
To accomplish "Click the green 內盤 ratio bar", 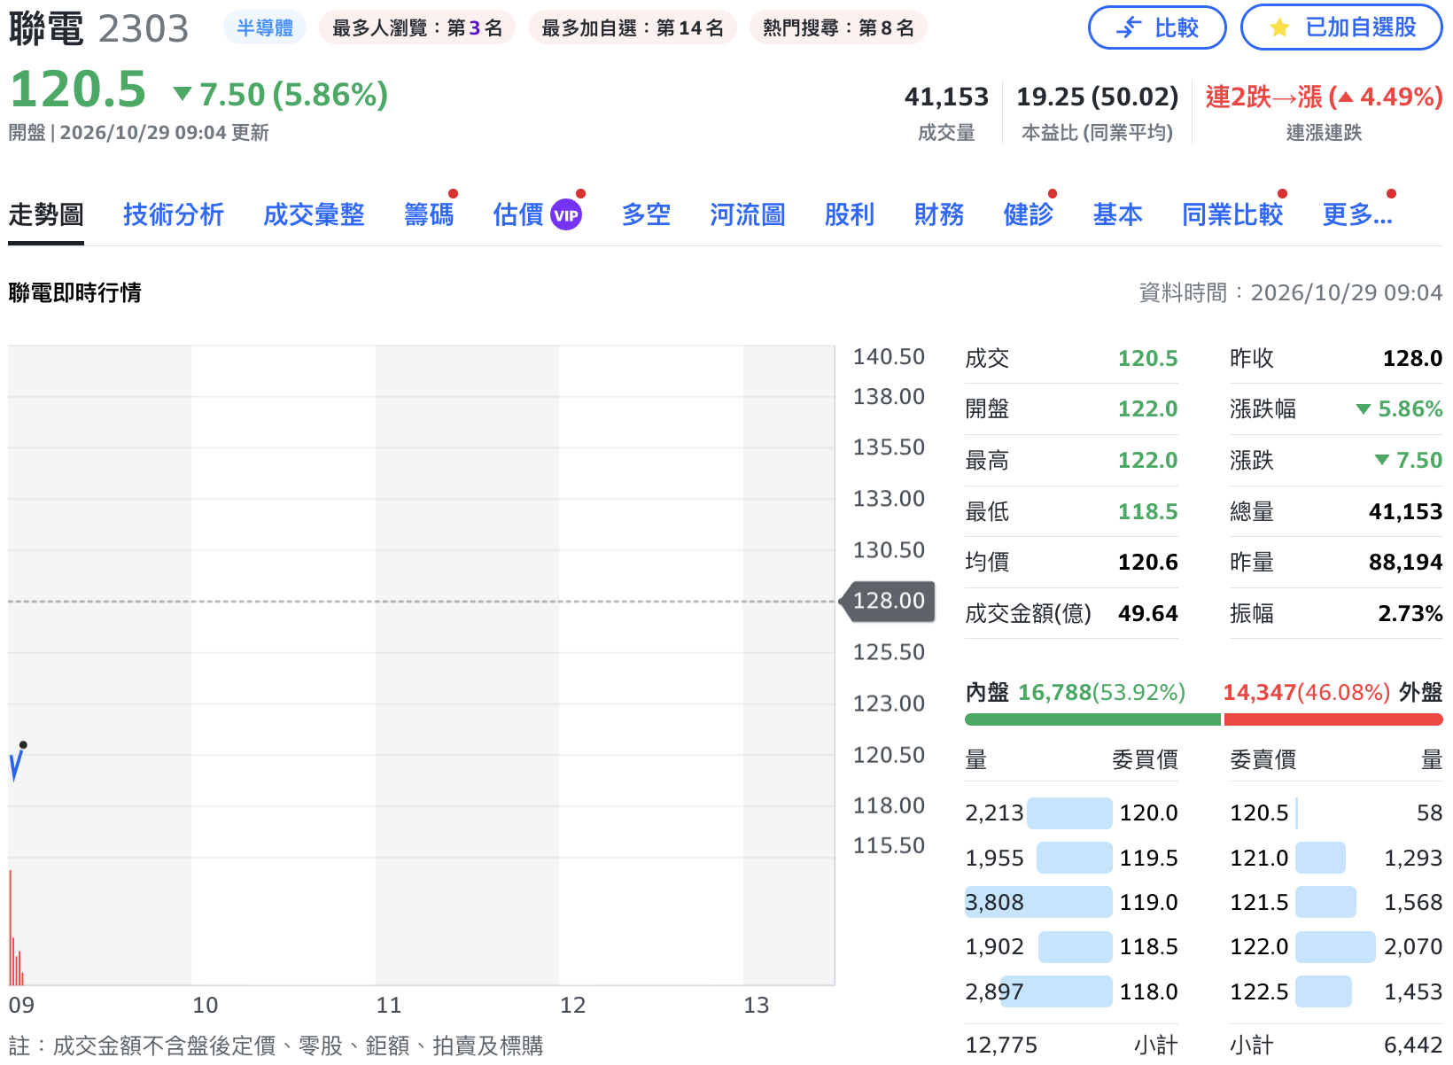I will coord(1092,719).
